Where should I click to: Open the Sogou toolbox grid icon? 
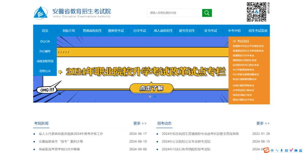[300, 150]
